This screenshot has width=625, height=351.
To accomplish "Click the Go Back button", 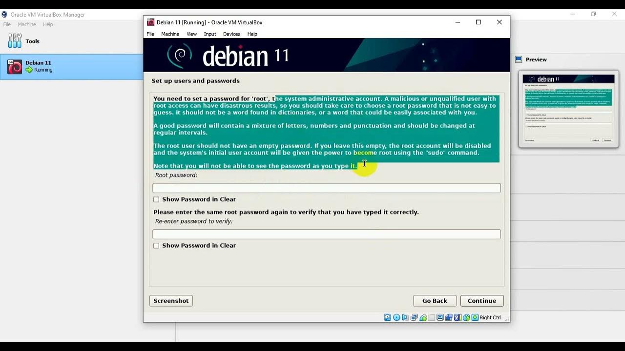I will pyautogui.click(x=435, y=301).
